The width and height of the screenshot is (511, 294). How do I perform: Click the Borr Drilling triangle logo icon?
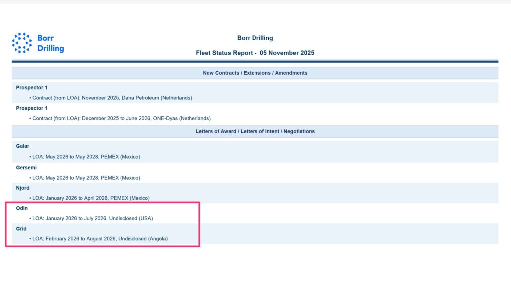[22, 43]
